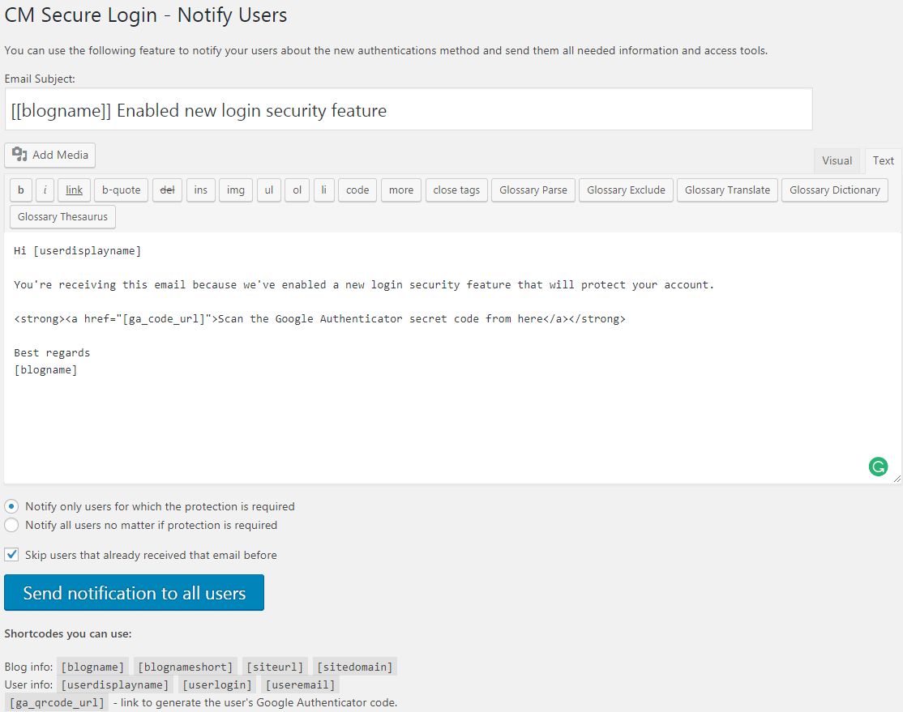
Task: Add an unordered list with ul
Action: pyautogui.click(x=269, y=190)
